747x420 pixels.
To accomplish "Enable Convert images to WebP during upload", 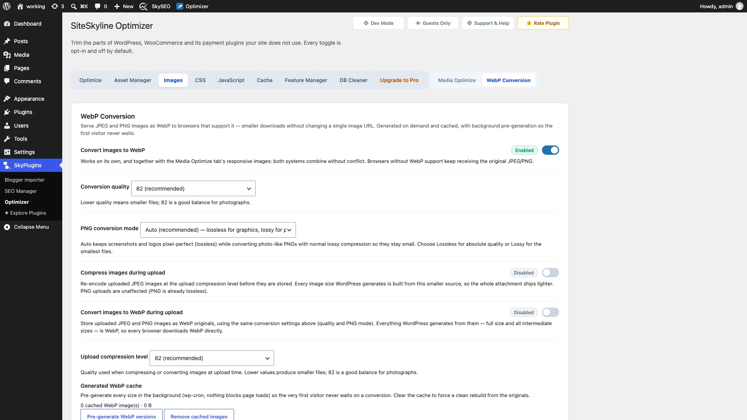I will tap(550, 312).
